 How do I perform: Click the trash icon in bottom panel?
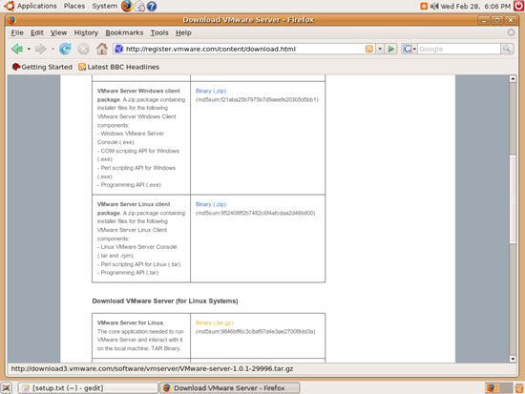(x=519, y=388)
